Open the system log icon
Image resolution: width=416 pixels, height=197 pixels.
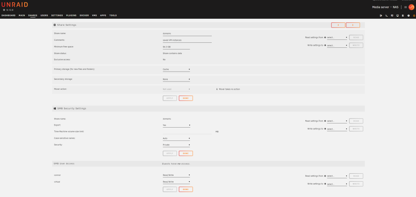403,16
